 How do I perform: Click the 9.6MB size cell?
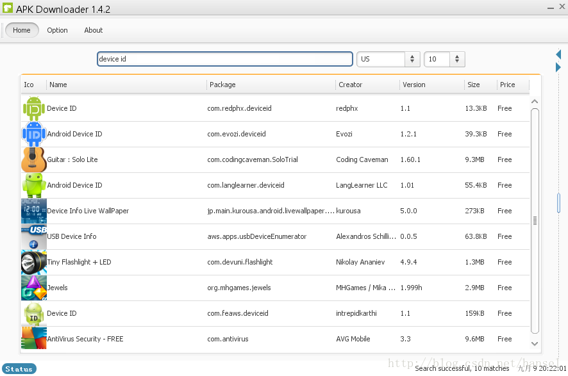pyautogui.click(x=474, y=339)
